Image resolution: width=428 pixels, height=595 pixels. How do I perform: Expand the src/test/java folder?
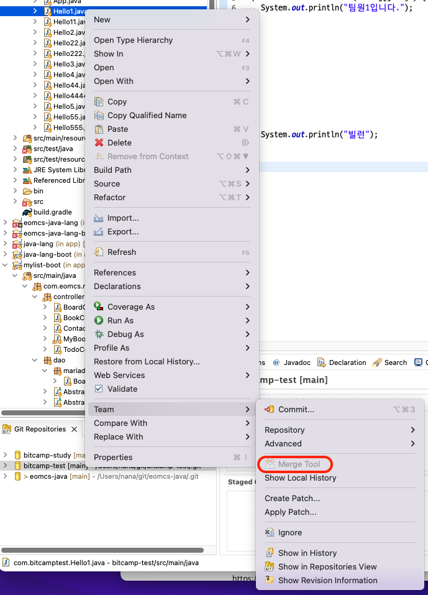[15, 149]
